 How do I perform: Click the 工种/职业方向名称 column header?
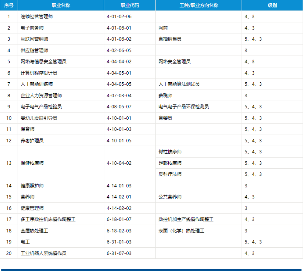coord(199,5)
